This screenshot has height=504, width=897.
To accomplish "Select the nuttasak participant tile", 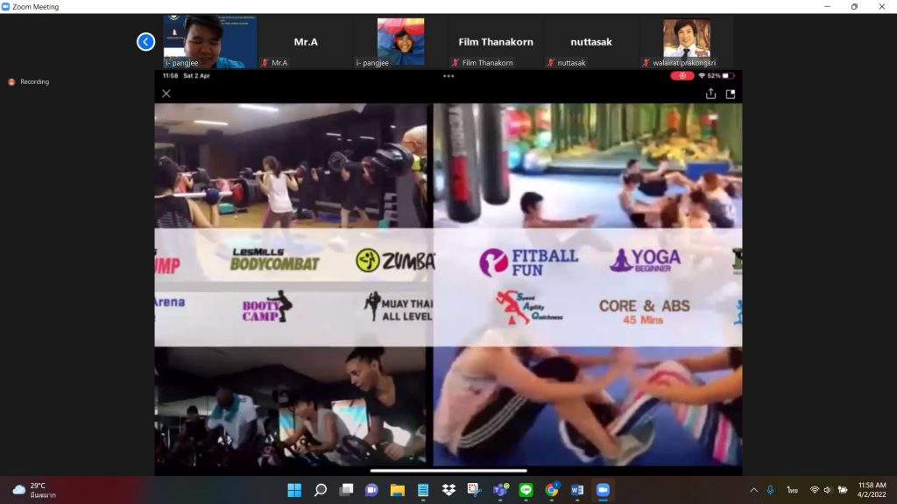I will point(591,42).
